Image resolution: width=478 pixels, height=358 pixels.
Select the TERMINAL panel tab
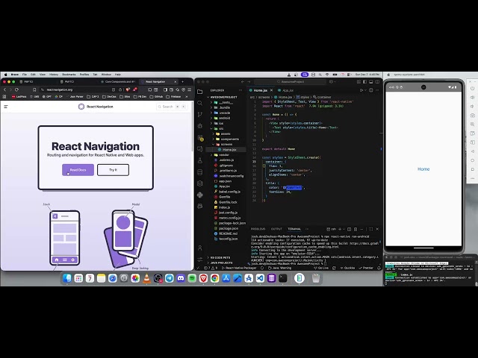[x=294, y=229]
